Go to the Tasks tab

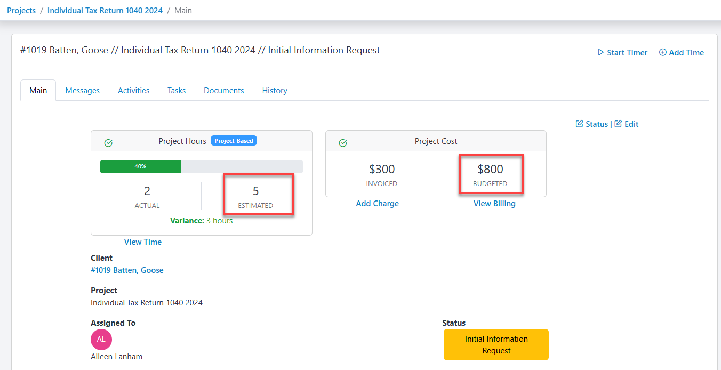[x=177, y=91]
